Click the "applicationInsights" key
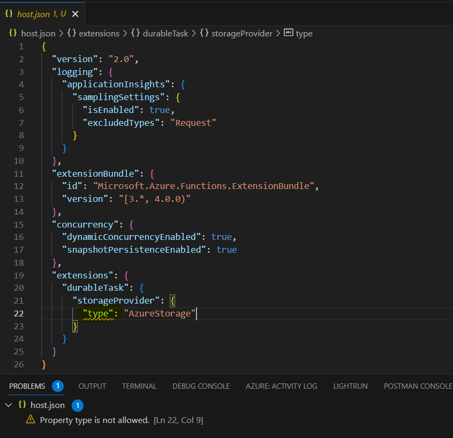This screenshot has width=453, height=438. pyautogui.click(x=116, y=85)
